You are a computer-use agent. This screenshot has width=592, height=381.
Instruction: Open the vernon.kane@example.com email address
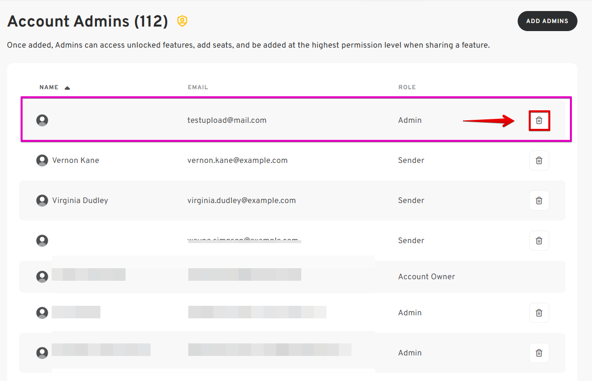coord(237,160)
